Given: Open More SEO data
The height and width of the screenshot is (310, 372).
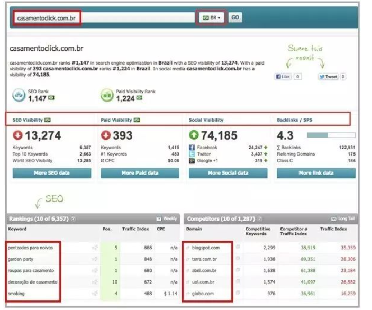Looking at the screenshot, I should [x=52, y=173].
